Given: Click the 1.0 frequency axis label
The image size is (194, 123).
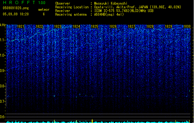Looking at the screenshot, I should pos(2,55).
